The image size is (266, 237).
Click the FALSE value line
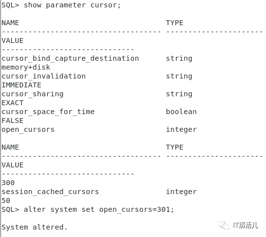[x=12, y=120]
